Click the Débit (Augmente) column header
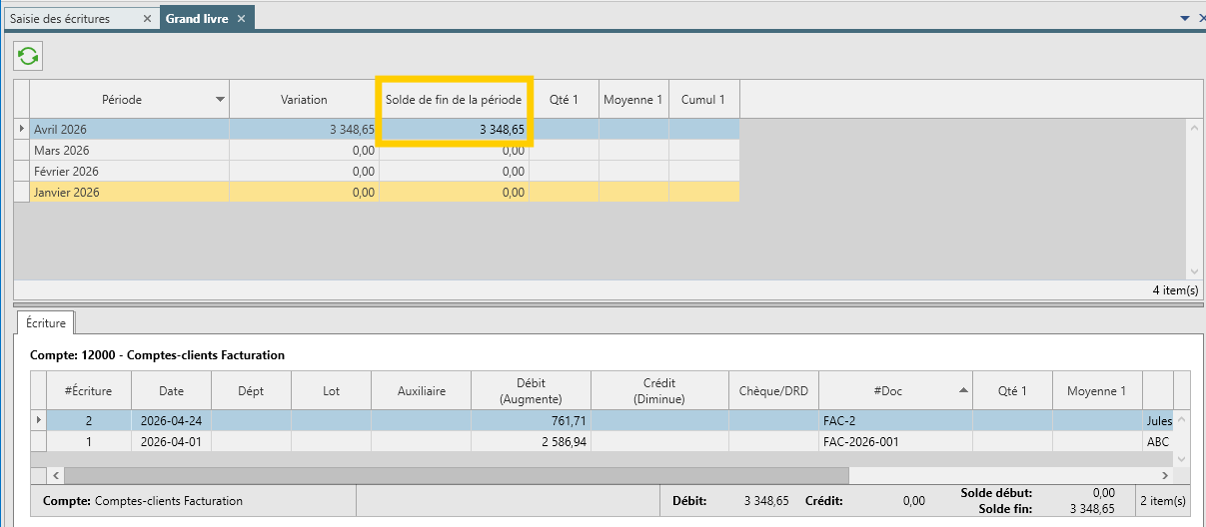Screen dimensions: 1206x527 pyautogui.click(x=531, y=391)
